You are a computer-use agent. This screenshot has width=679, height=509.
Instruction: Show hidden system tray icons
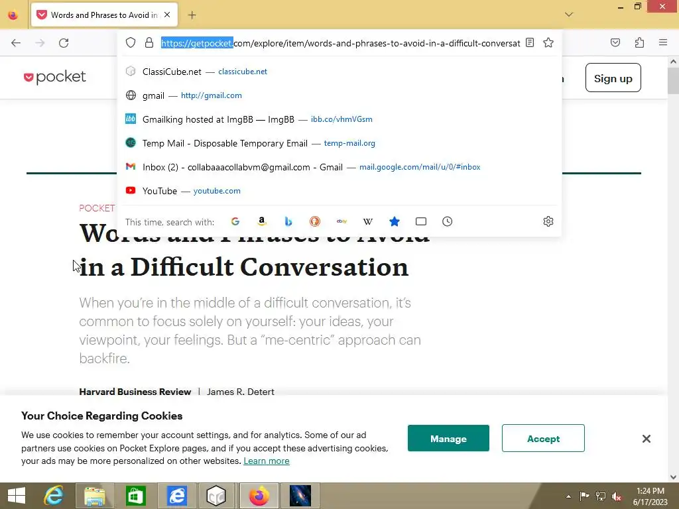[x=568, y=496]
